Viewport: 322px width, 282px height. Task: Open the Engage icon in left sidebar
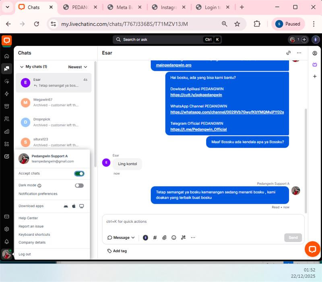coord(6,81)
